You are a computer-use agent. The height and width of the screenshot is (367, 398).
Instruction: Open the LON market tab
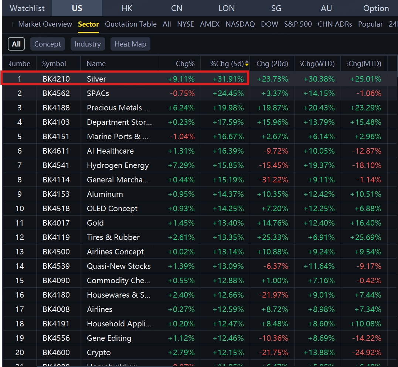(x=226, y=8)
